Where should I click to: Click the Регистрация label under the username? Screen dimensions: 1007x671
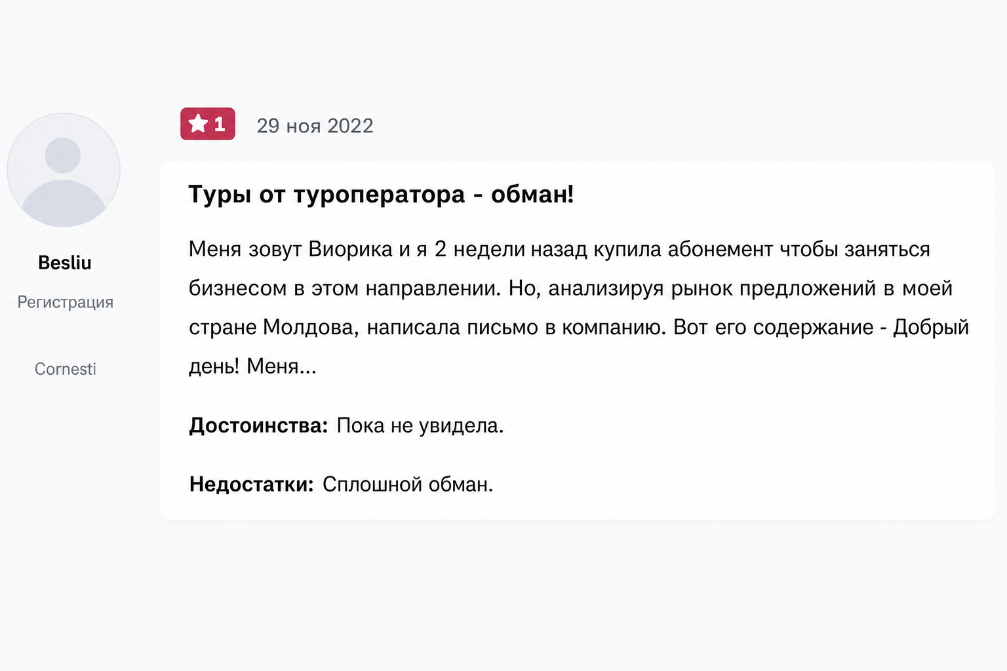(66, 302)
